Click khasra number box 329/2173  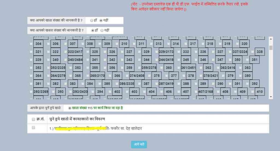[x=166, y=52]
